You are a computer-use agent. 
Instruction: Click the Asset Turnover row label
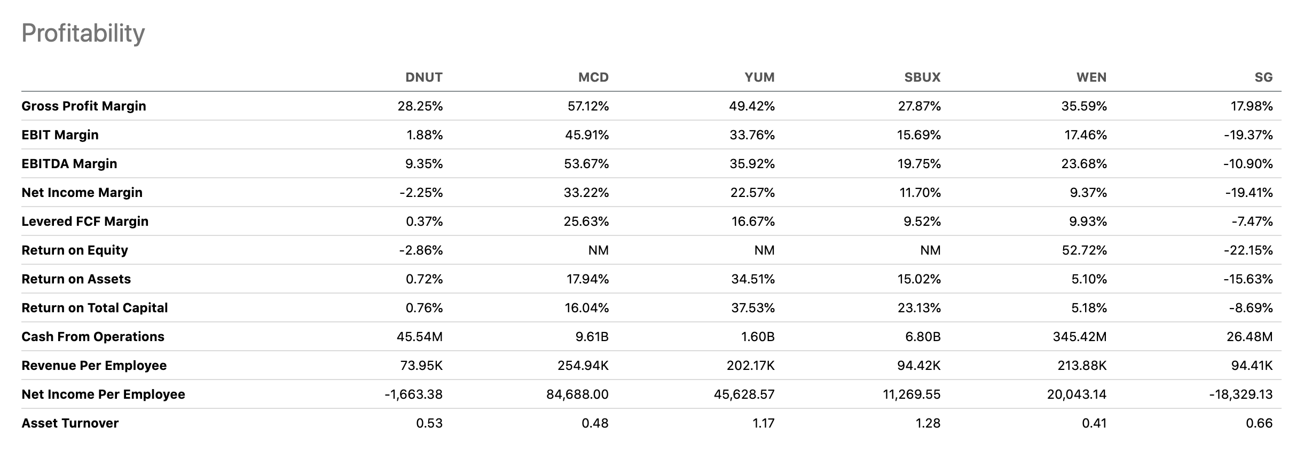70,423
